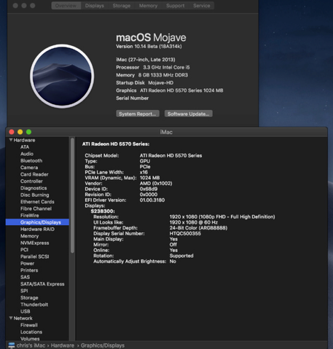Click the computer icon in the path bar
This screenshot has height=349, width=333.
point(12,345)
